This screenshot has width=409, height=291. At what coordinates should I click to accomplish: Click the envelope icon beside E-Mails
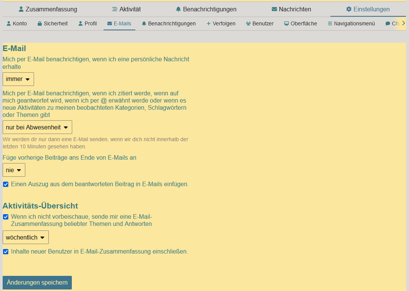(110, 23)
